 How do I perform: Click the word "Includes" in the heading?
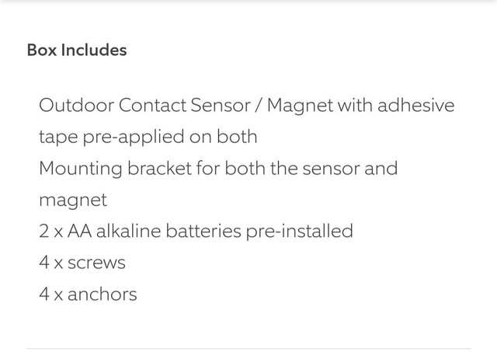[97, 50]
